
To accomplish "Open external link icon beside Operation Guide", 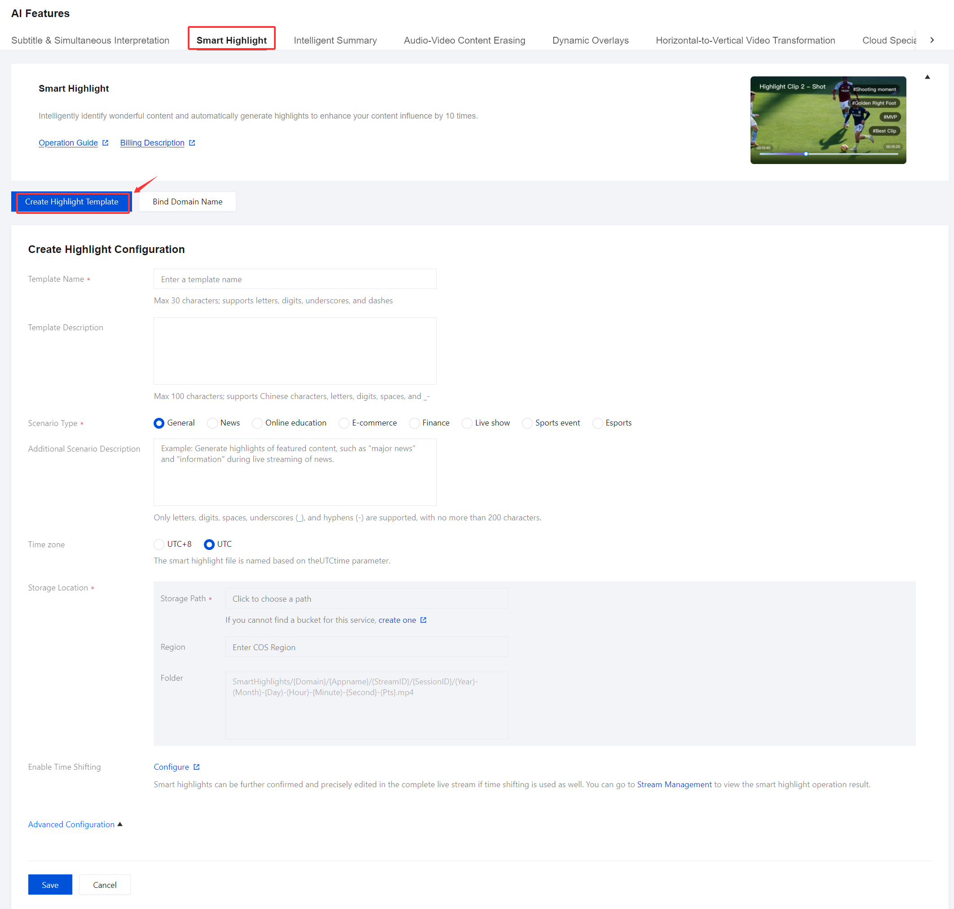I will 105,143.
